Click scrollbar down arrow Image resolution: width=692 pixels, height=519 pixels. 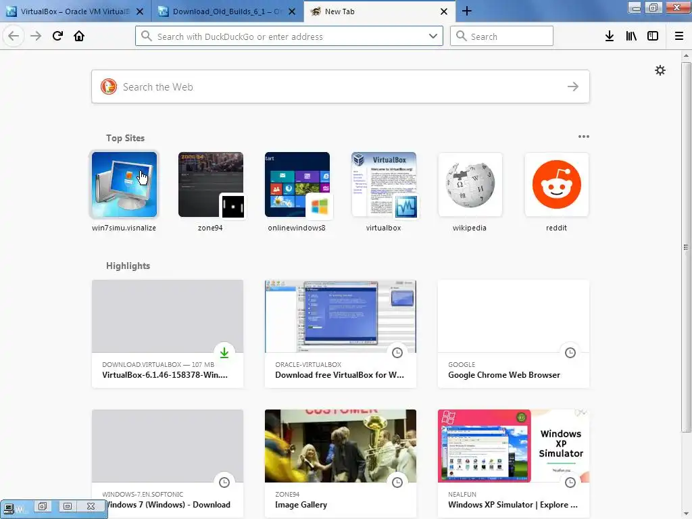point(686,514)
